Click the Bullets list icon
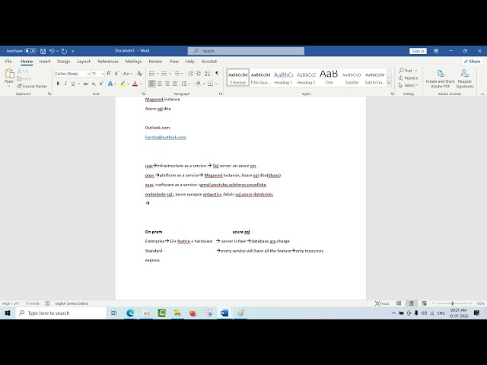 tap(151, 74)
